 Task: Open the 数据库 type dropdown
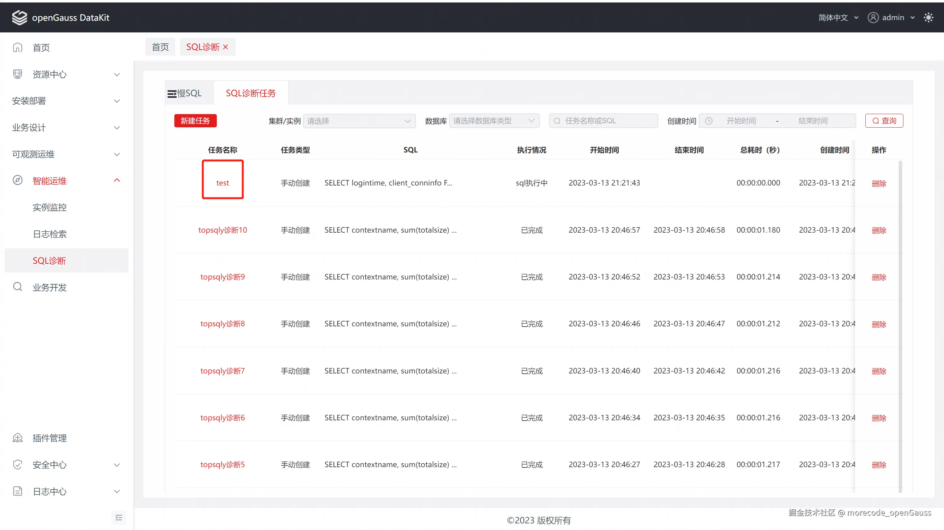click(494, 121)
